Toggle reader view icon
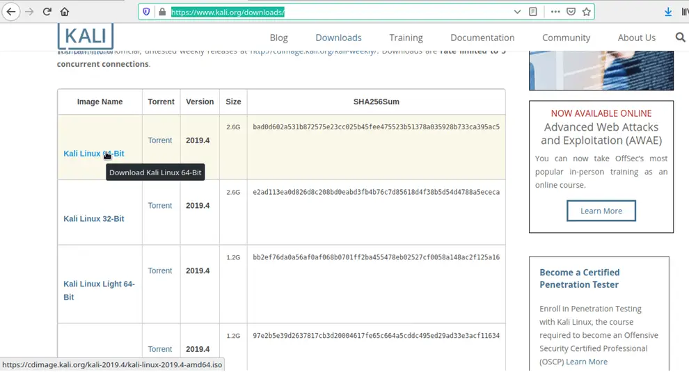This screenshot has height=372, width=689. [533, 12]
